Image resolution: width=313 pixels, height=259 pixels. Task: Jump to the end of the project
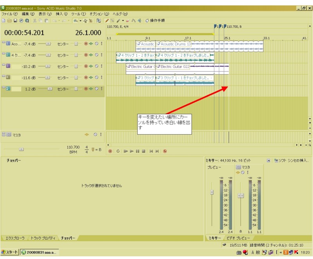(157, 151)
